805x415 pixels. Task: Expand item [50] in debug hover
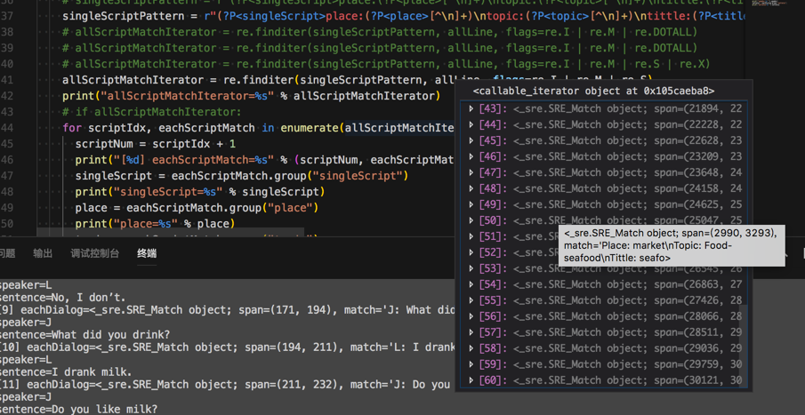click(471, 220)
